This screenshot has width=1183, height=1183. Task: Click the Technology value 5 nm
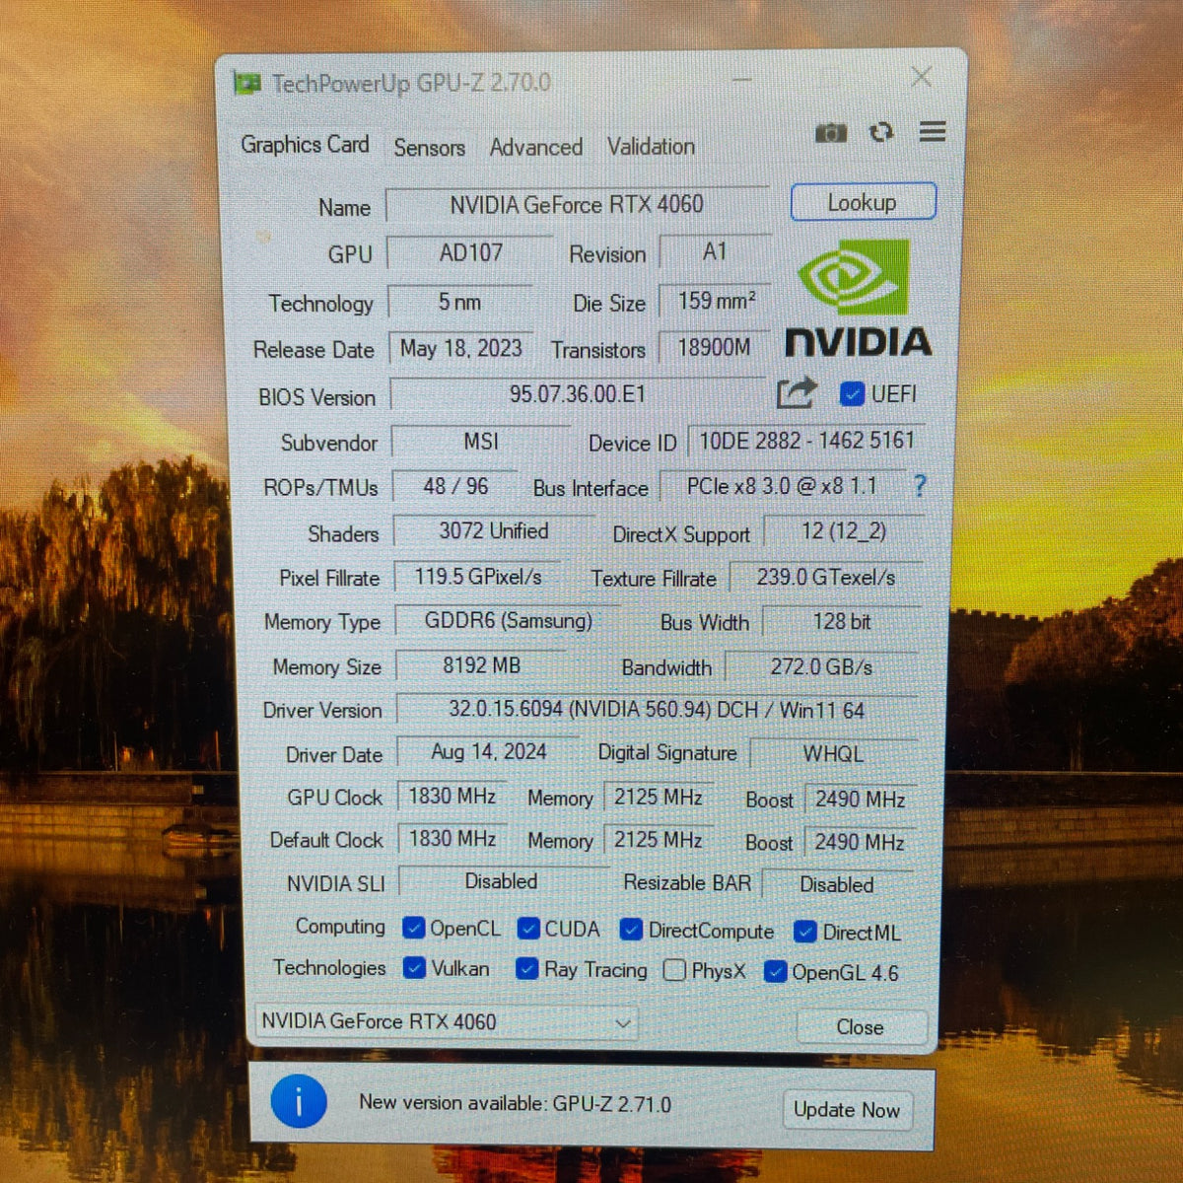tap(460, 302)
